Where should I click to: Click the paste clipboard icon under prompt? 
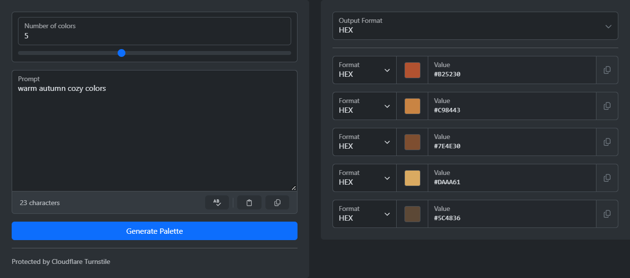point(249,203)
